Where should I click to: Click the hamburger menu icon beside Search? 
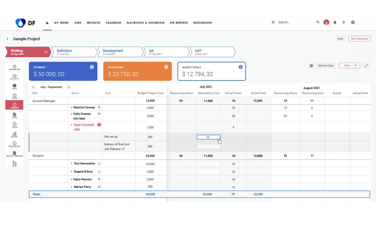click(x=273, y=22)
